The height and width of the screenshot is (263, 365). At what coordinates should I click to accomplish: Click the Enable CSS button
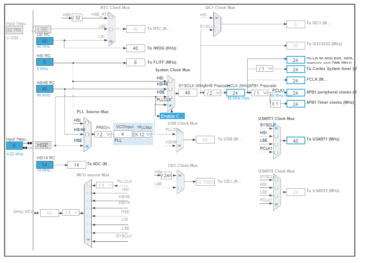point(172,116)
